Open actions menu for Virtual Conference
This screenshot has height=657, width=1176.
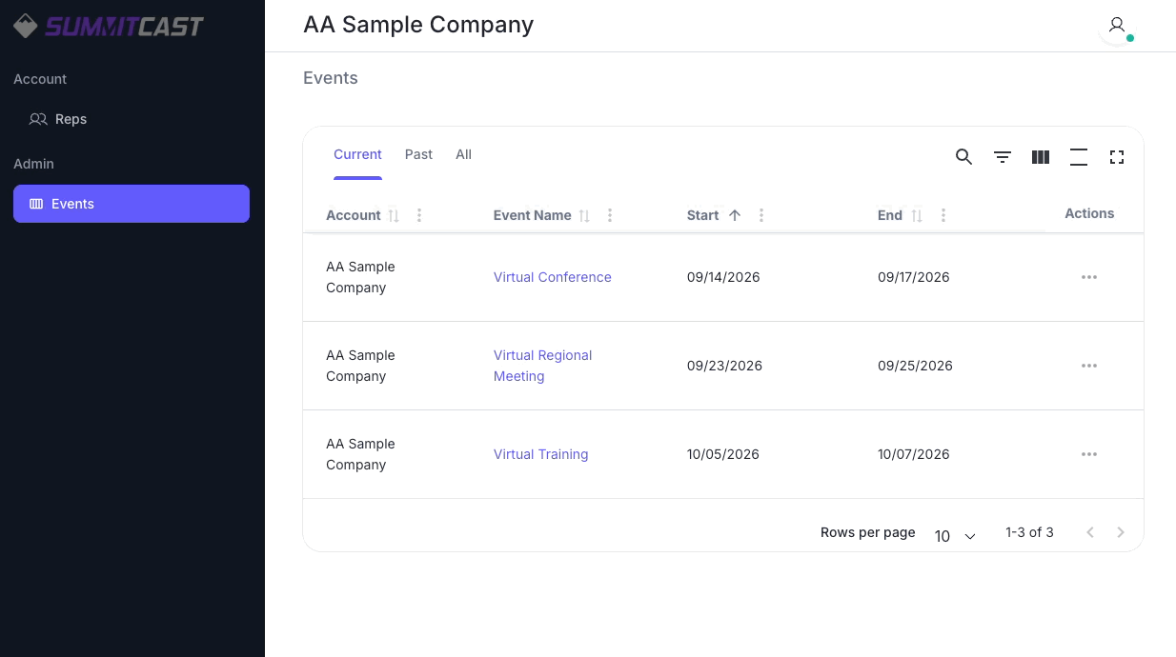click(1089, 277)
